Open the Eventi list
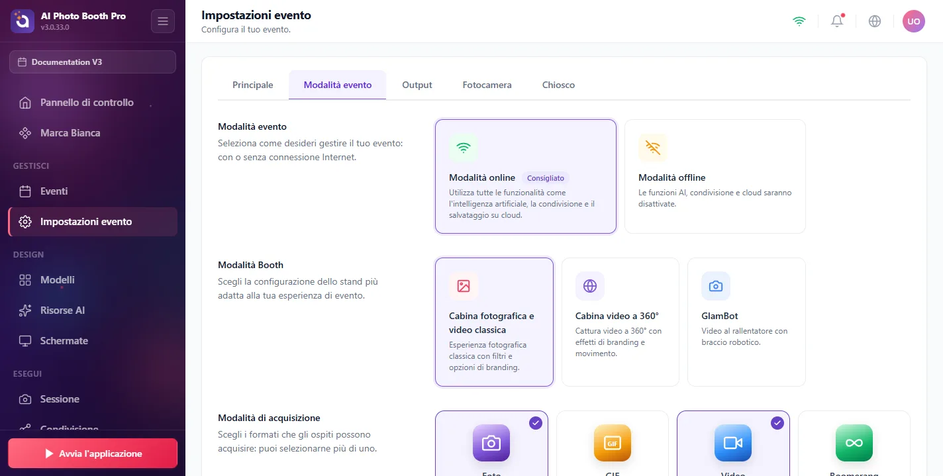The width and height of the screenshot is (943, 476). (x=93, y=191)
